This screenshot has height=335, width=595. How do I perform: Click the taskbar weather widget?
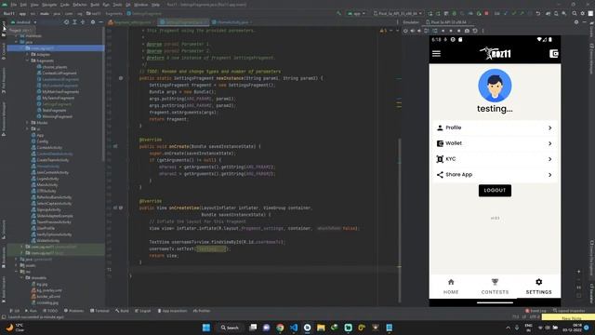15,328
